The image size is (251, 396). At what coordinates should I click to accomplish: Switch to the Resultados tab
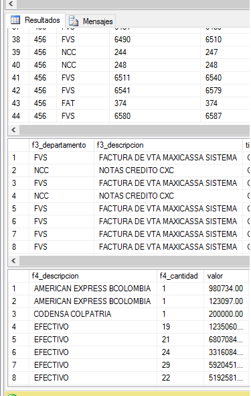pyautogui.click(x=35, y=20)
